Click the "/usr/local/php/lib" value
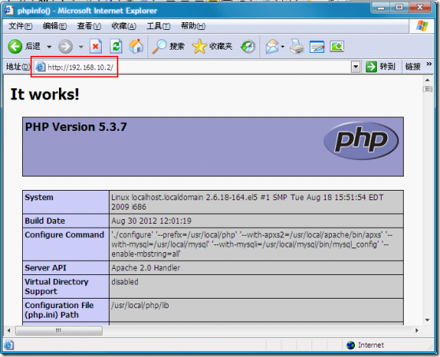Screen dimensions: 440x357 click(140, 306)
